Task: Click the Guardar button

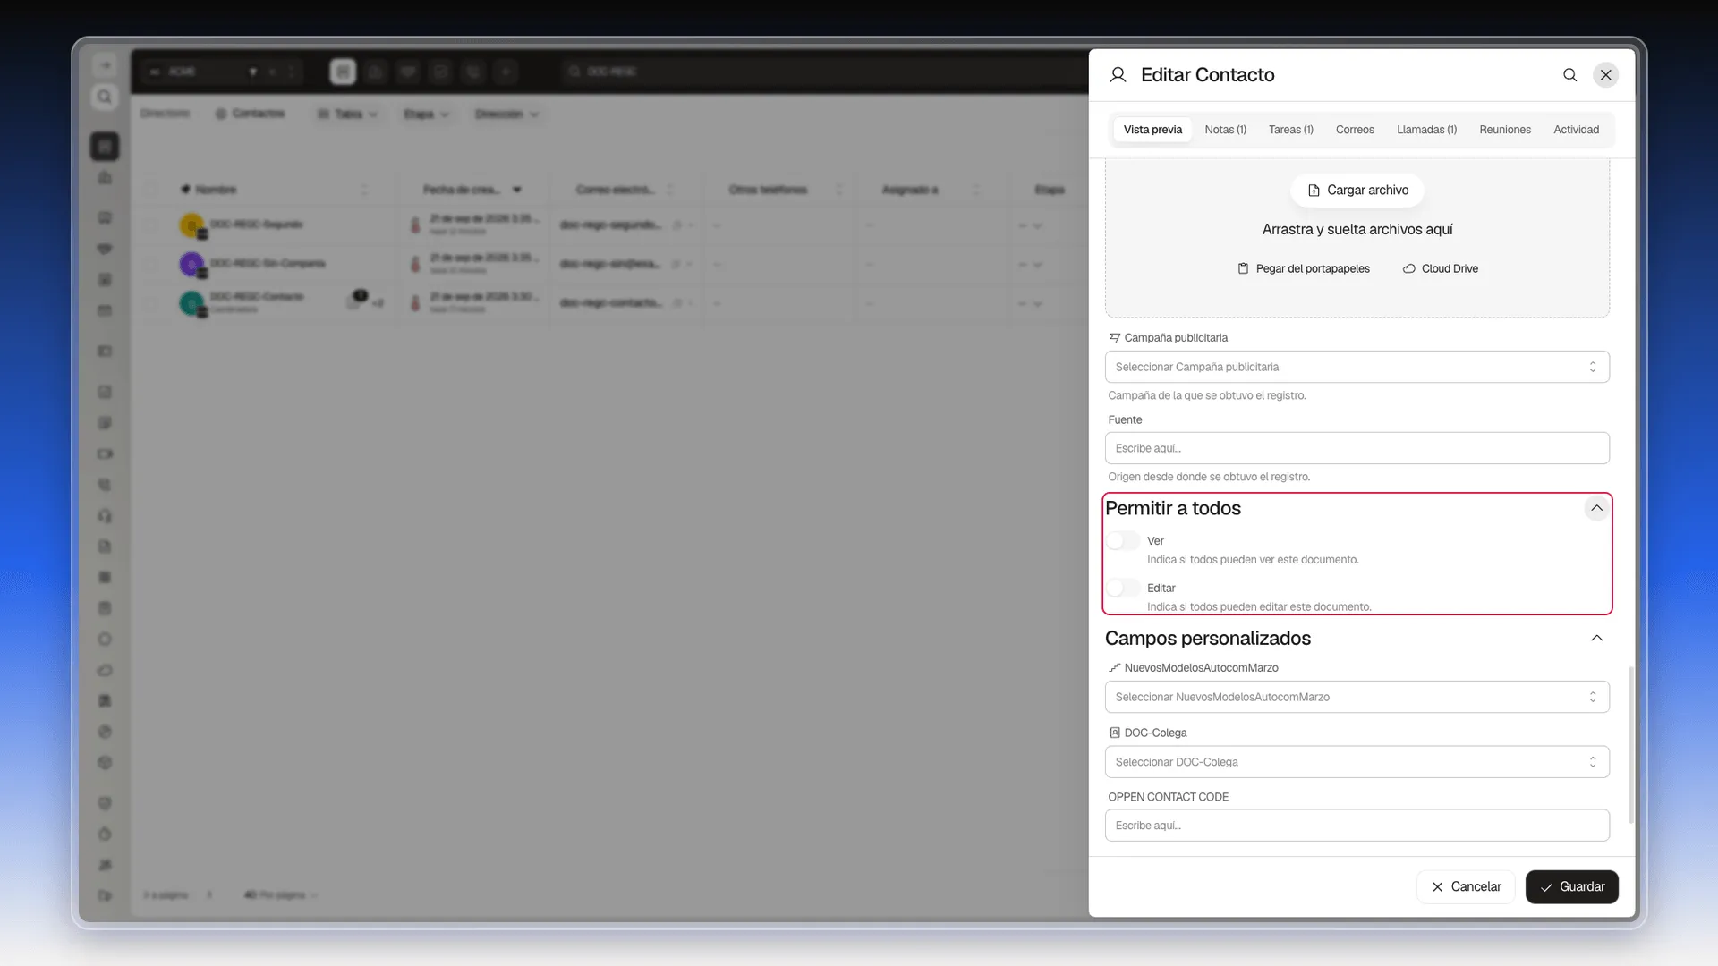Action: (1571, 887)
